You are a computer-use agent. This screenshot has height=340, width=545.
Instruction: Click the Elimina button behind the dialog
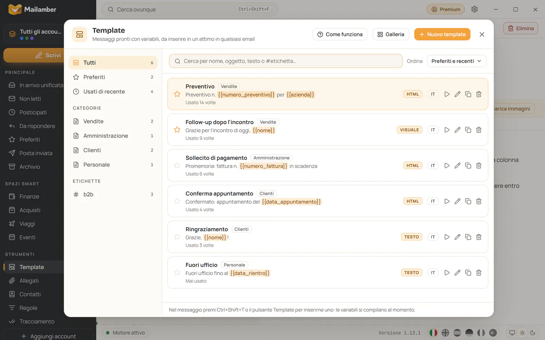click(520, 28)
